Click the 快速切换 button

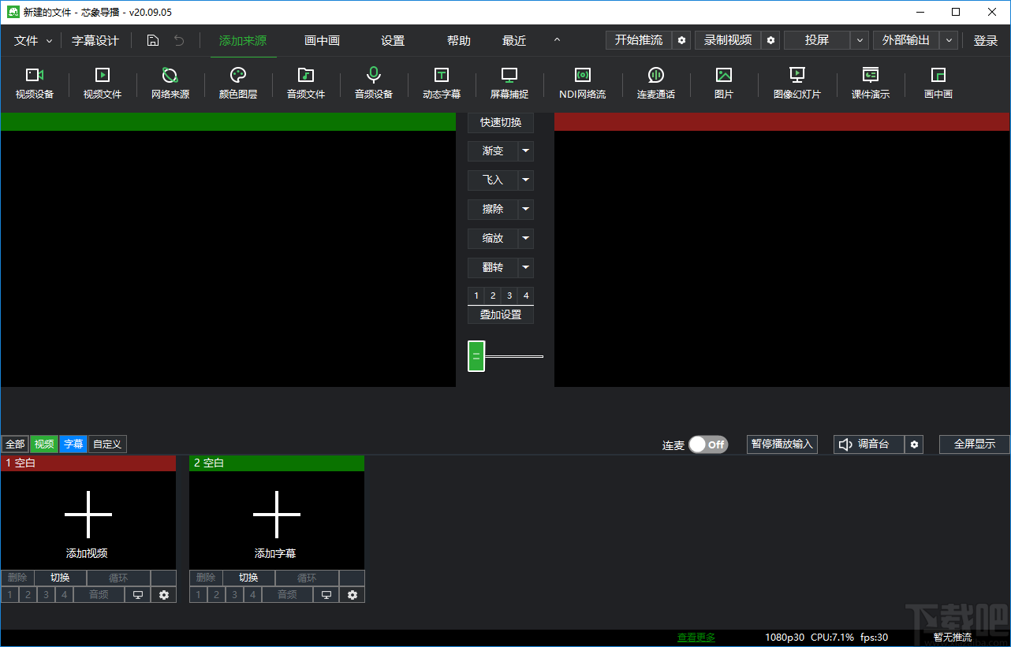click(500, 123)
